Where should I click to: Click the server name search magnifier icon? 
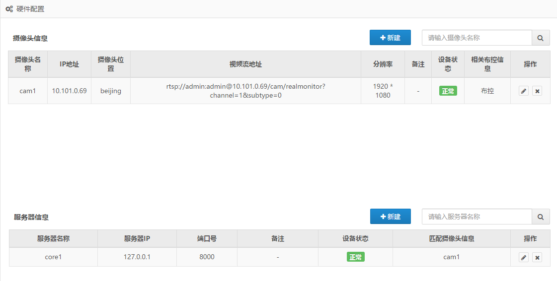pos(541,217)
